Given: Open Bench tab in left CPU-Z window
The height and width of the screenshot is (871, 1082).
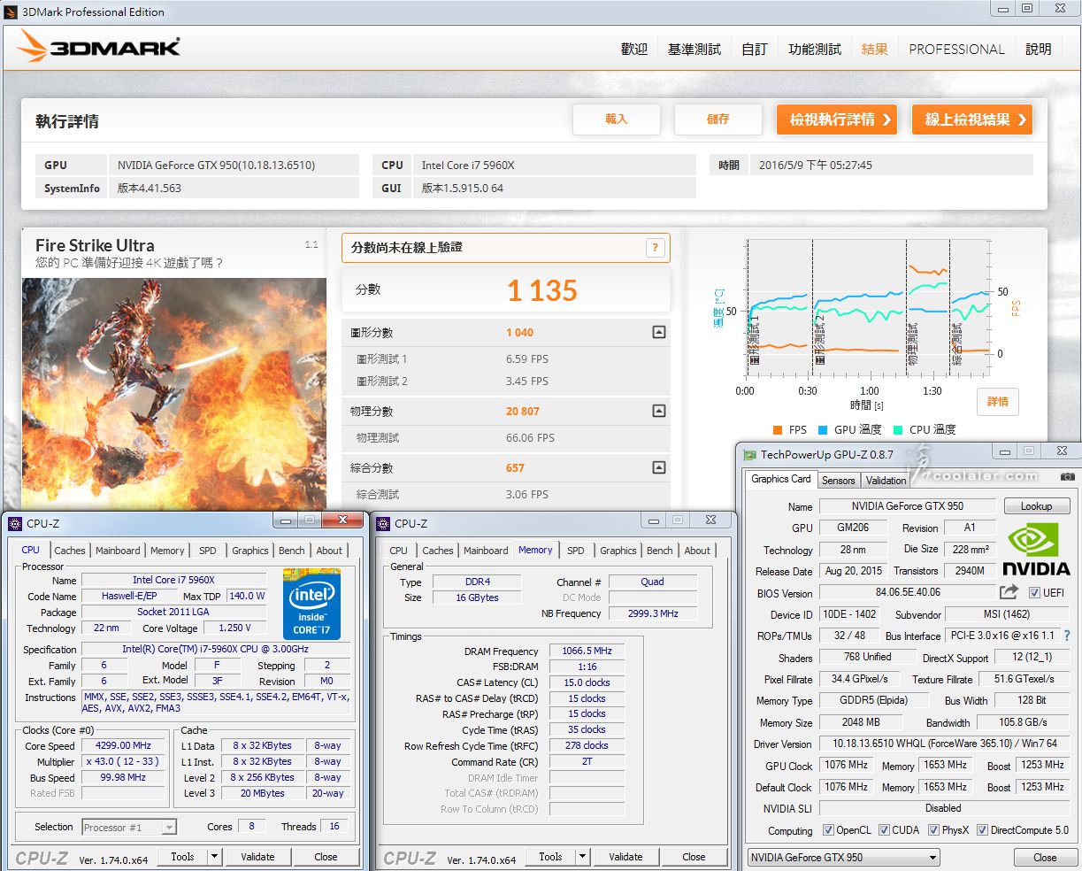Looking at the screenshot, I should pos(292,551).
